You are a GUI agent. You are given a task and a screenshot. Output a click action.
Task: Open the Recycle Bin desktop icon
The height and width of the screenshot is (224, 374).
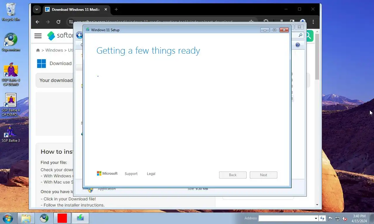11,12
